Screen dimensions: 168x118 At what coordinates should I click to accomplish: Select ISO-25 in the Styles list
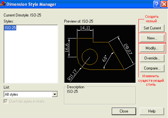[10, 28]
